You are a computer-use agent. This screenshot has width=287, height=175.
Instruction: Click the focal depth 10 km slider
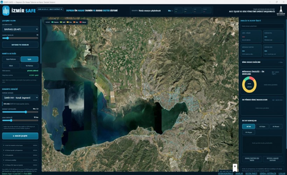(x=20, y=120)
